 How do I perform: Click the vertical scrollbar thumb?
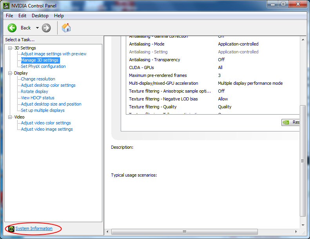[303, 161]
